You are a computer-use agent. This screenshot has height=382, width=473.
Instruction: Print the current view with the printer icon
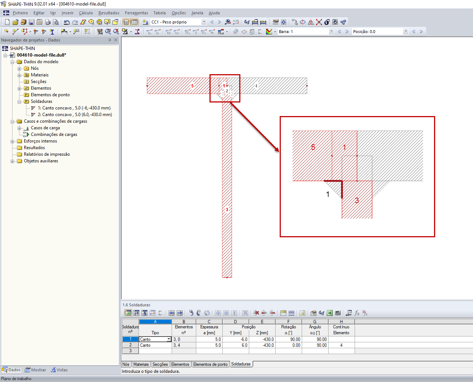coord(48,22)
